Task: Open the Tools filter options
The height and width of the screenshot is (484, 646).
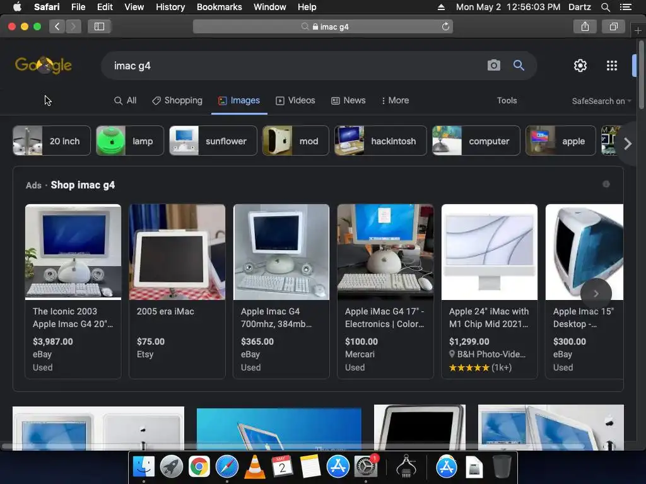Action: point(507,100)
